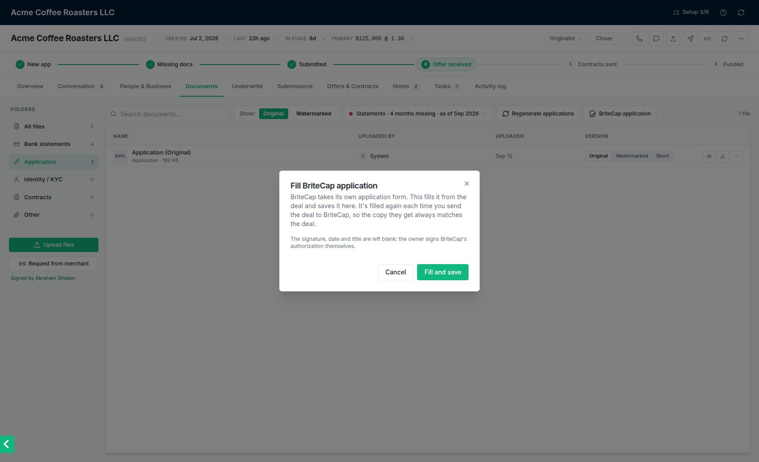Click the BriteCap application button
Image resolution: width=759 pixels, height=462 pixels.
pyautogui.click(x=620, y=114)
